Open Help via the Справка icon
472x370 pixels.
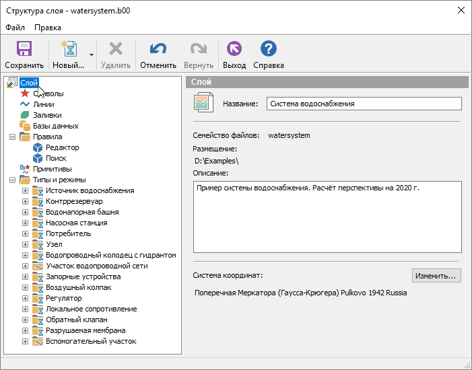click(x=268, y=49)
